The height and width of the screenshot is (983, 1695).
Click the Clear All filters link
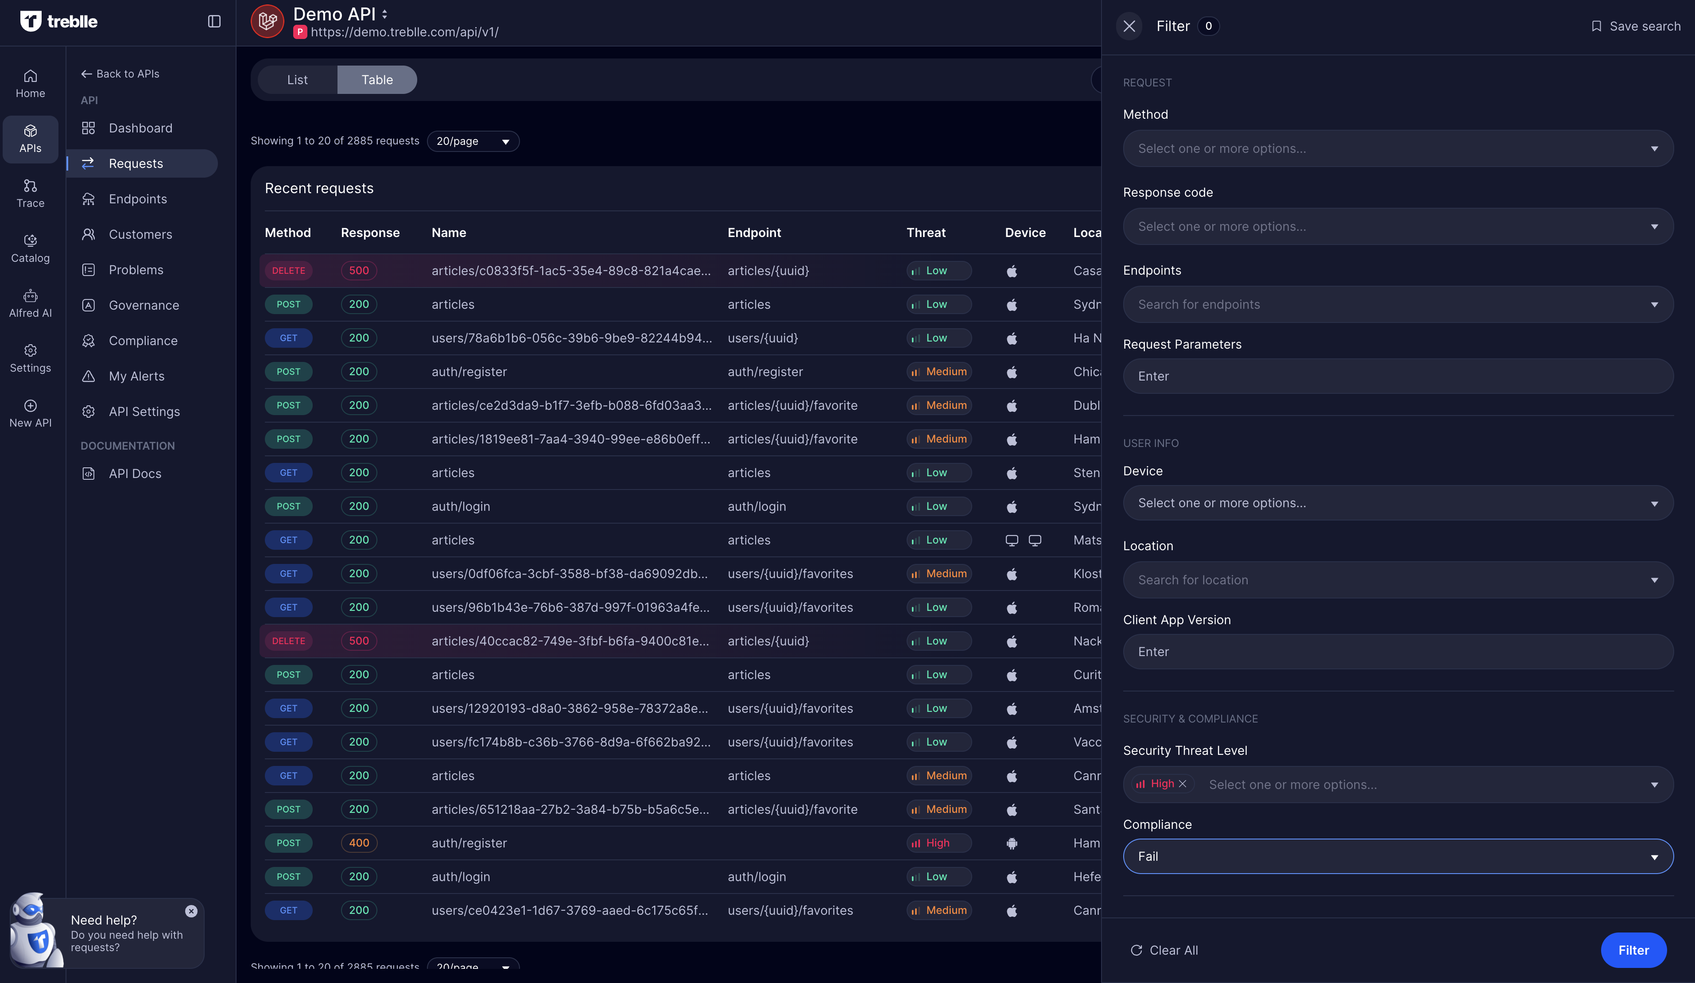pos(1166,950)
